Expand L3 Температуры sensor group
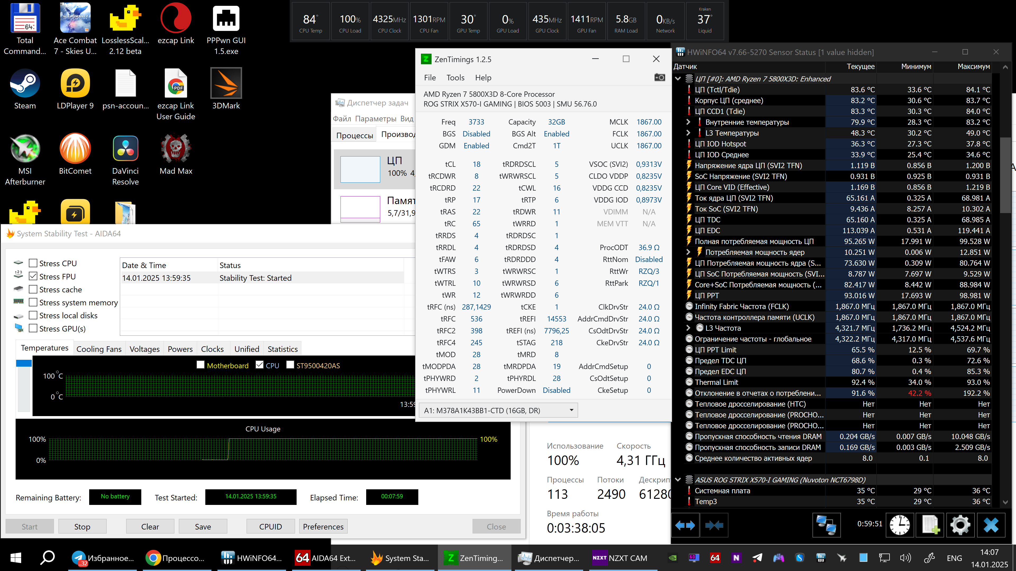This screenshot has height=571, width=1016. (688, 133)
